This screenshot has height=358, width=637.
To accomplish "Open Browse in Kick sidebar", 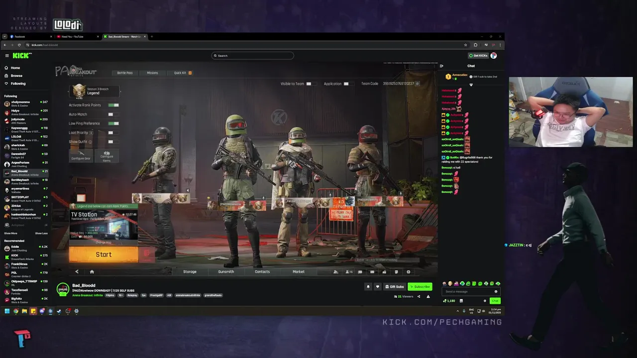I will [x=16, y=76].
